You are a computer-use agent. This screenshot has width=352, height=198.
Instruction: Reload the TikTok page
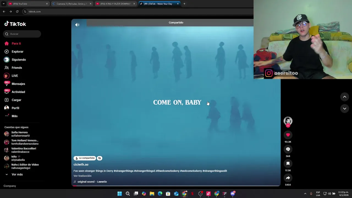17,12
